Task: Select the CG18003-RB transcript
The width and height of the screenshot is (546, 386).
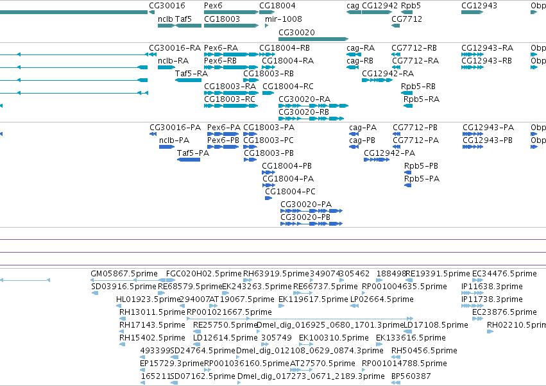Action: point(251,80)
